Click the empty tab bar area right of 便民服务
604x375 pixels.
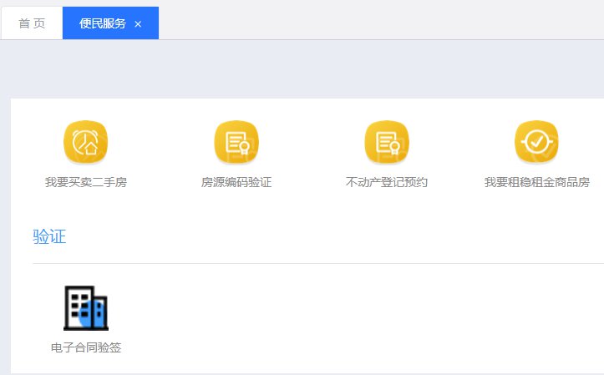pos(376,22)
